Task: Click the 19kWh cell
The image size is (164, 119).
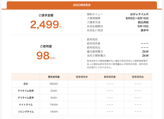Action: point(54,112)
